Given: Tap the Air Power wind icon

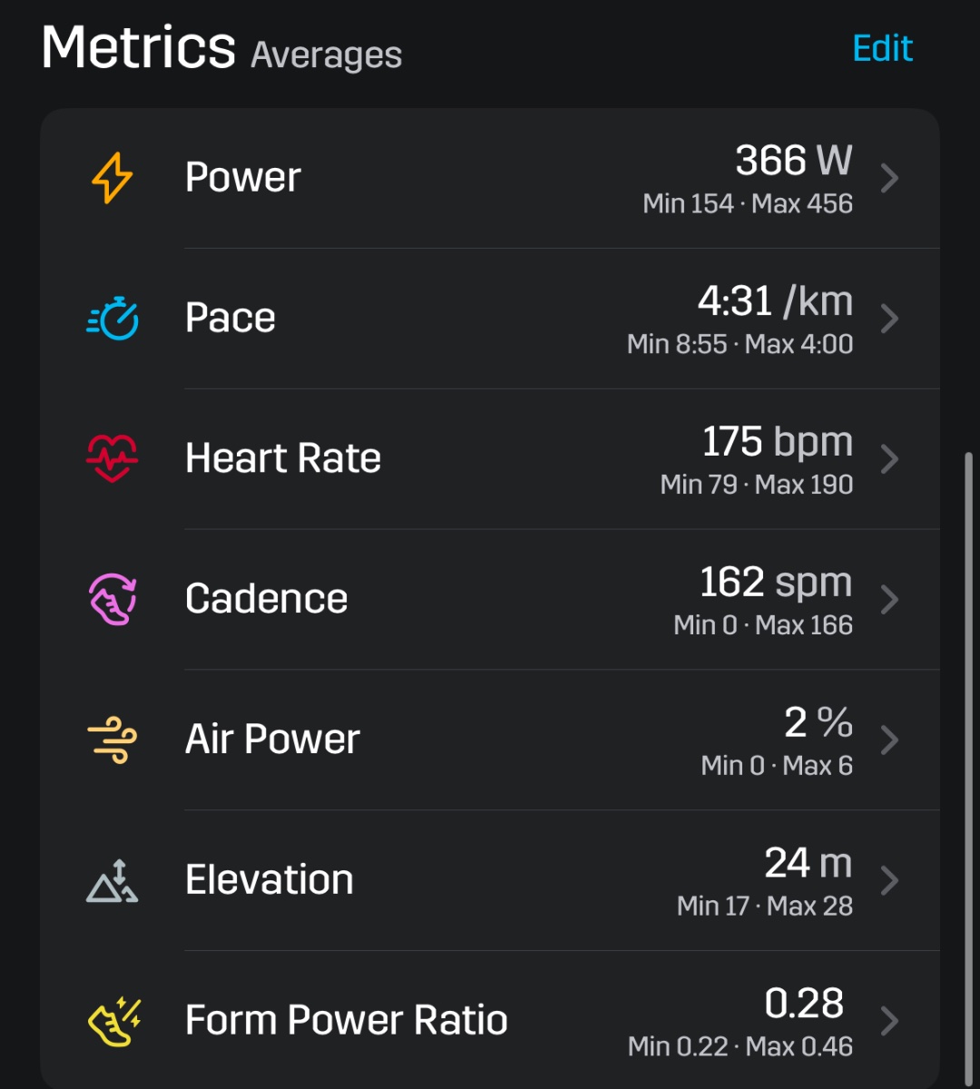Looking at the screenshot, I should [113, 740].
